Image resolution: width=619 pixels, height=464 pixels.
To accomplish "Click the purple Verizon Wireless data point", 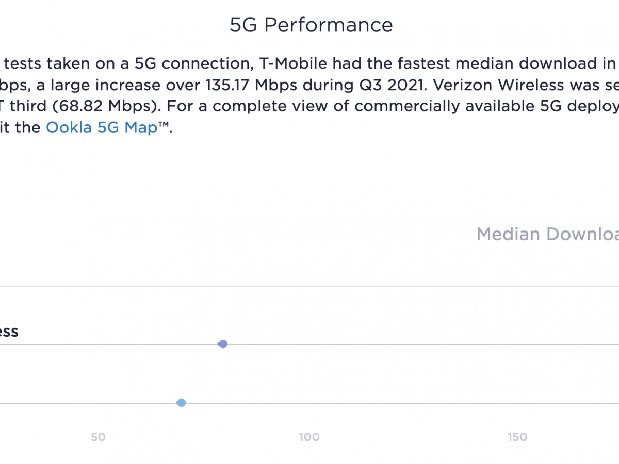I will (x=223, y=344).
